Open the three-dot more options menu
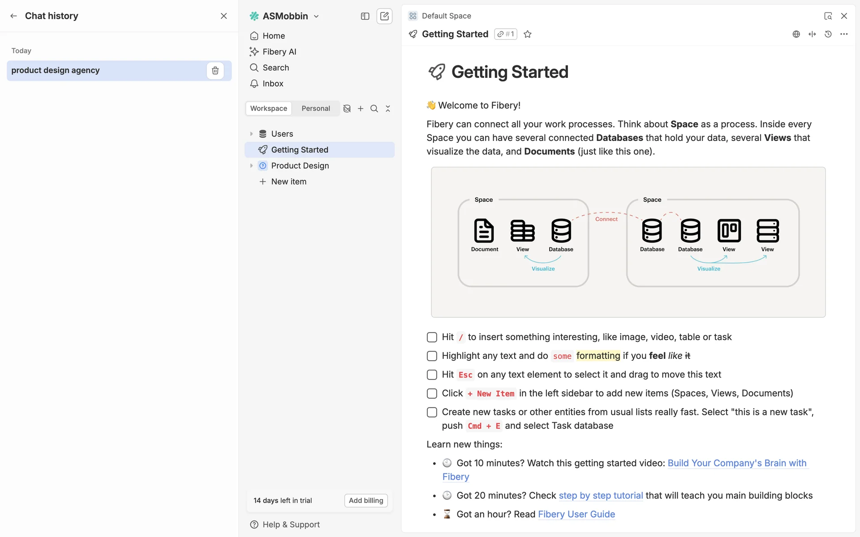 click(x=844, y=34)
